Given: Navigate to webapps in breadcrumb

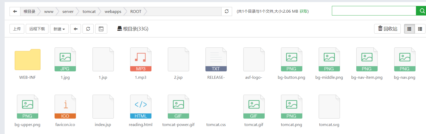Looking at the screenshot, I should point(113,11).
